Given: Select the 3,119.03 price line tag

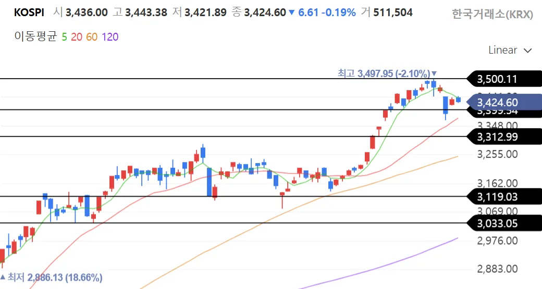Looking at the screenshot, I should pyautogui.click(x=497, y=196).
